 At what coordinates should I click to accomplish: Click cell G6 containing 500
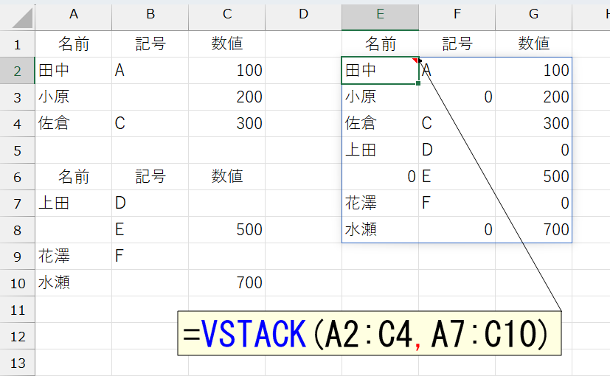pos(533,177)
